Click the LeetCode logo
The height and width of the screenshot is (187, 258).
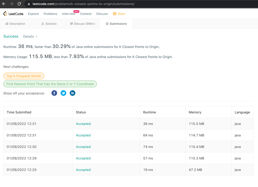pos(13,14)
